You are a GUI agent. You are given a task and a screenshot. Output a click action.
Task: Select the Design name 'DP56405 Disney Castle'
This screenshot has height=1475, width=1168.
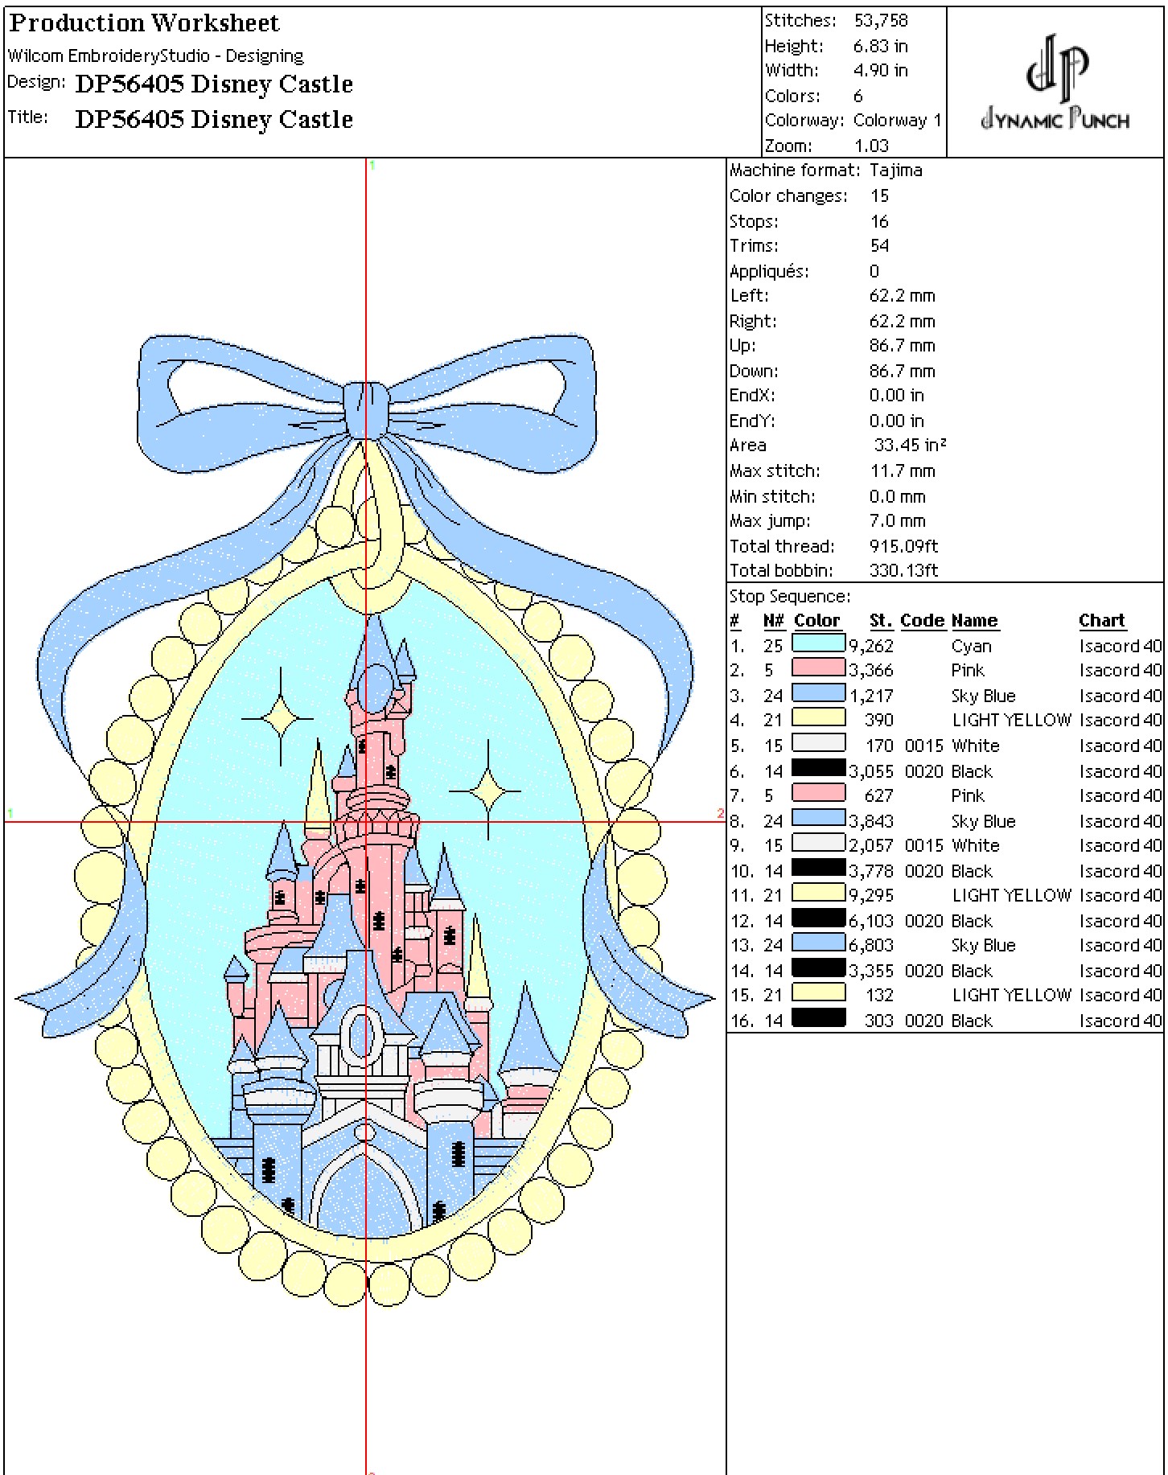click(x=214, y=84)
